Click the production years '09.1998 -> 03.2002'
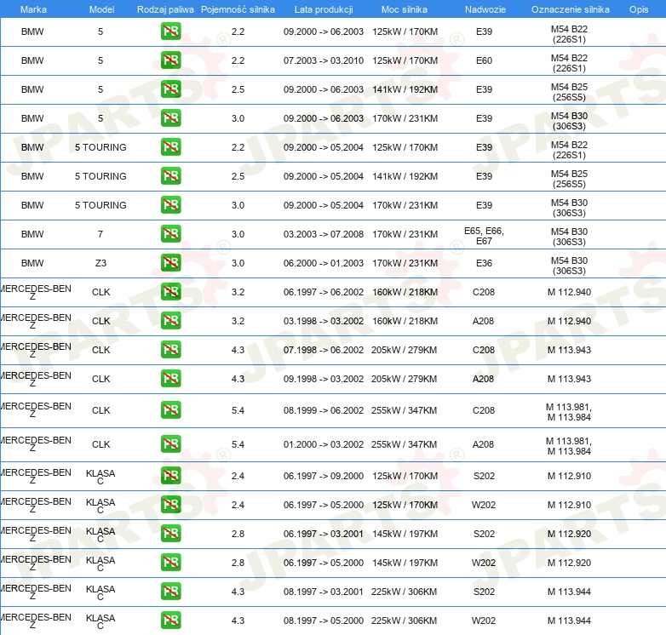This screenshot has width=666, height=635. pos(324,379)
